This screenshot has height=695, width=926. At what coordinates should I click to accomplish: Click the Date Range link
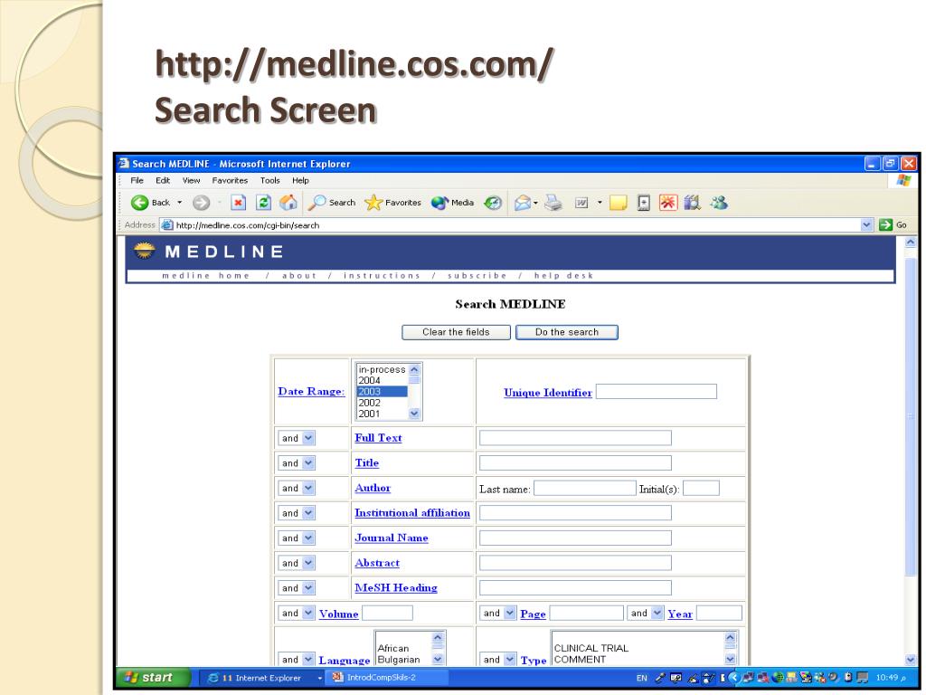tap(311, 391)
